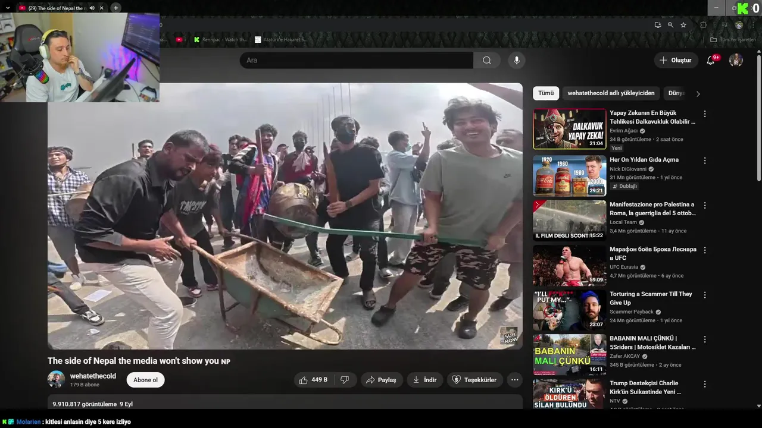Open options for the Manifestazione pro Palestina video
Viewport: 762px width, 428px height.
coord(705,205)
